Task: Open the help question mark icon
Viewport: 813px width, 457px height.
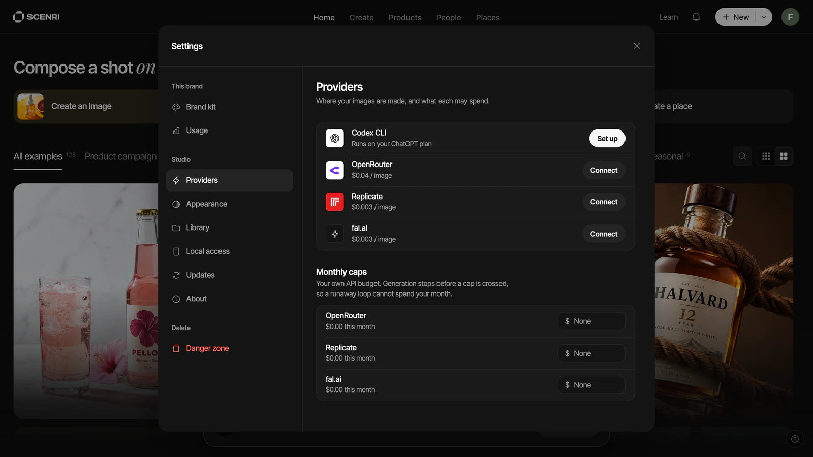Action: click(x=795, y=439)
